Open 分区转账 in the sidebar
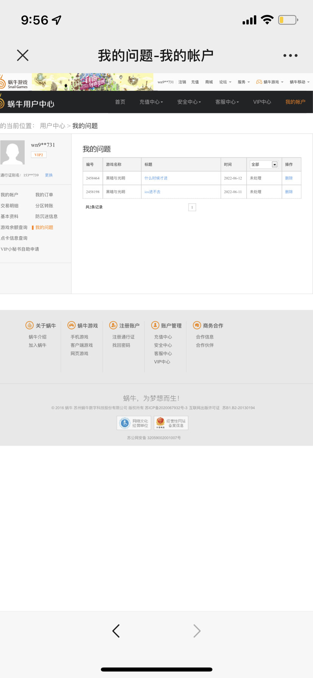The width and height of the screenshot is (313, 678). pyautogui.click(x=44, y=206)
